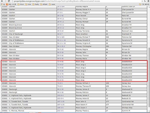150x113 pixels.
Task: Open print key 73-4-68 link
Action: click(60, 68)
